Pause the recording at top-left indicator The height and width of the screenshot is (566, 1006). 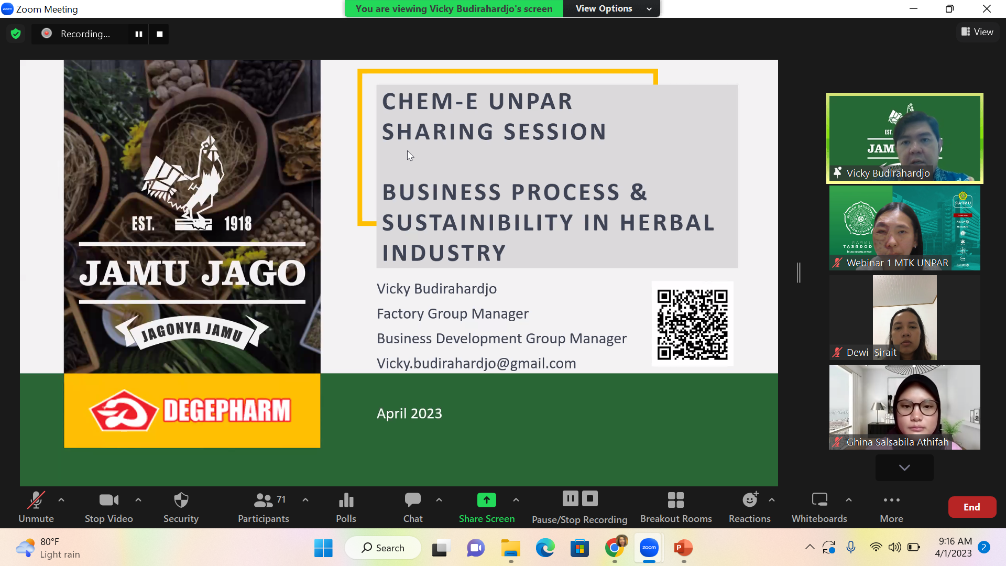139,34
